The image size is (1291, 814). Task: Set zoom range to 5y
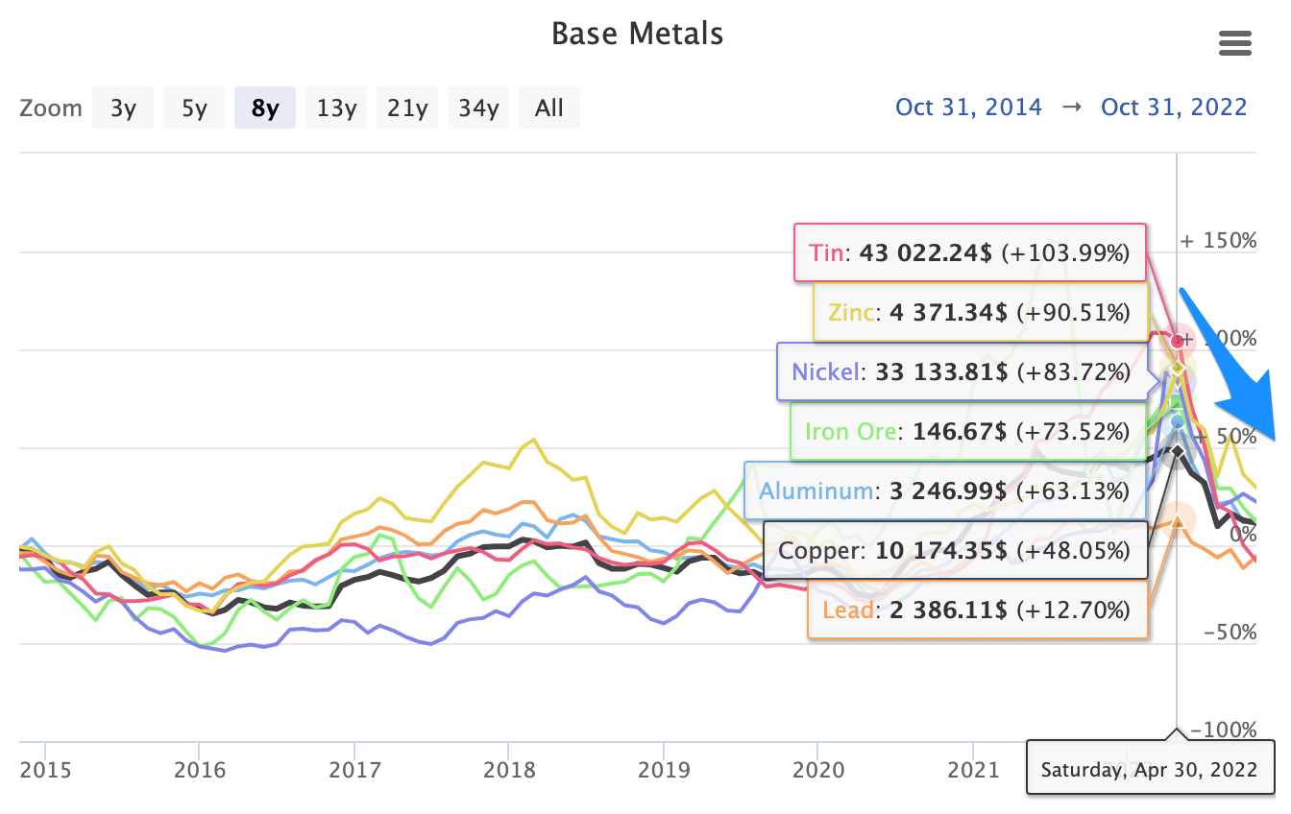pyautogui.click(x=194, y=108)
